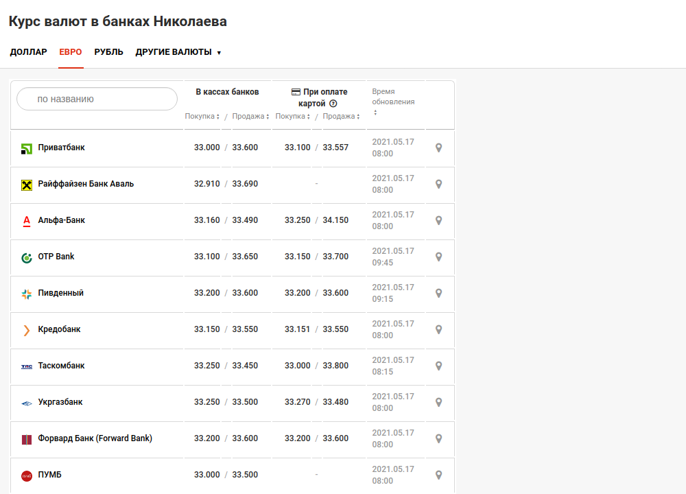Sort by card payment Продажа rate
686x494 pixels.
click(x=341, y=117)
